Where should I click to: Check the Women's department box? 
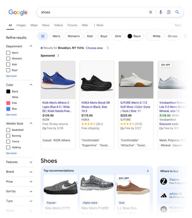tap(8, 59)
